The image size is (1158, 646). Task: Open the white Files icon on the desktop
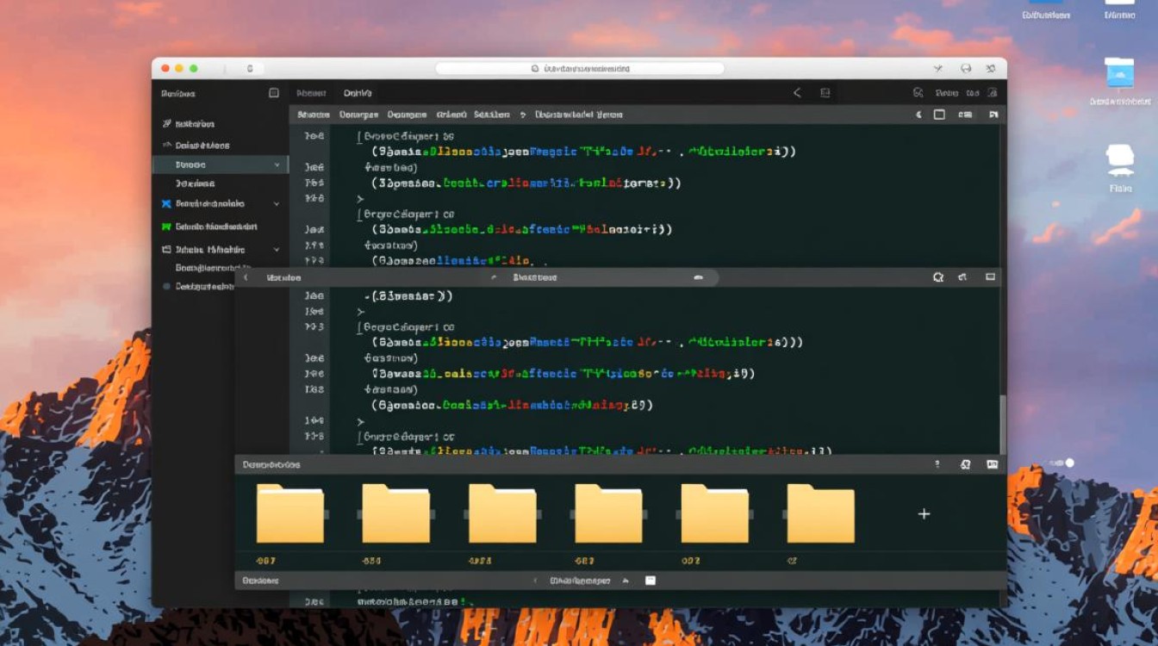pos(1119,160)
